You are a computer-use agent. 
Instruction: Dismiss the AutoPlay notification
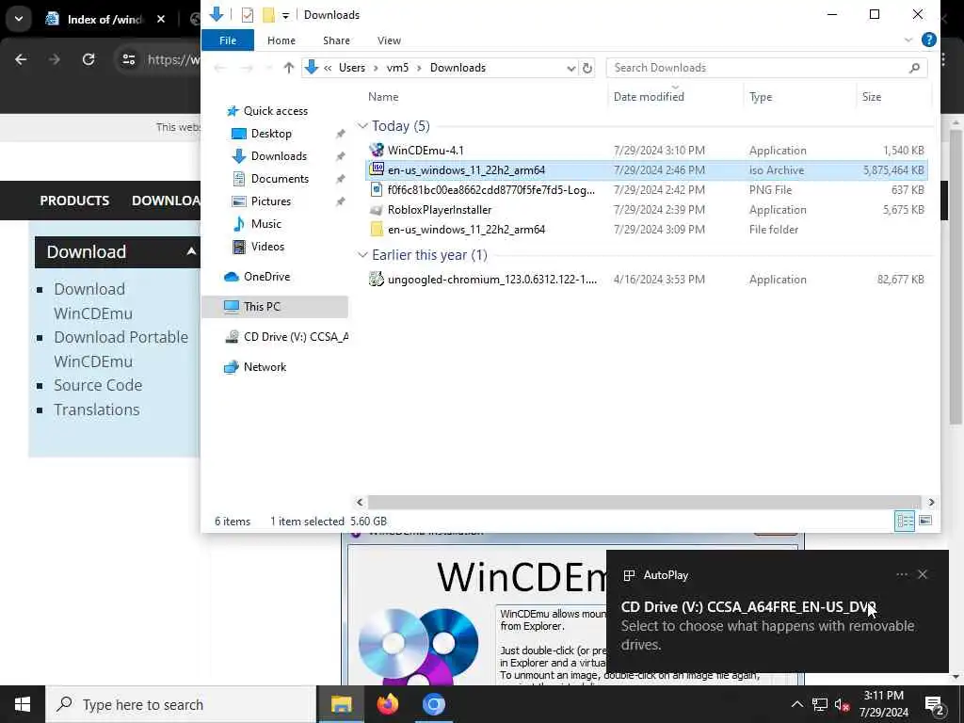(x=923, y=574)
